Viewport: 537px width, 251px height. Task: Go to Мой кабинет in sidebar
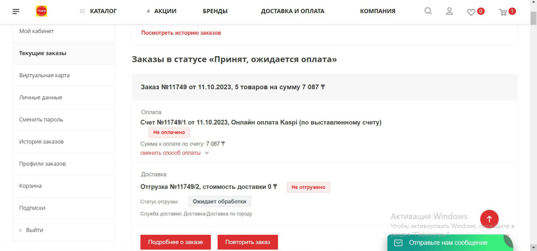tap(63, 31)
